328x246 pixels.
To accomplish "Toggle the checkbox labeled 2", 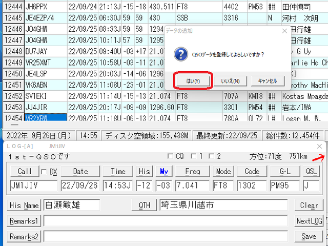I will coord(212,156).
